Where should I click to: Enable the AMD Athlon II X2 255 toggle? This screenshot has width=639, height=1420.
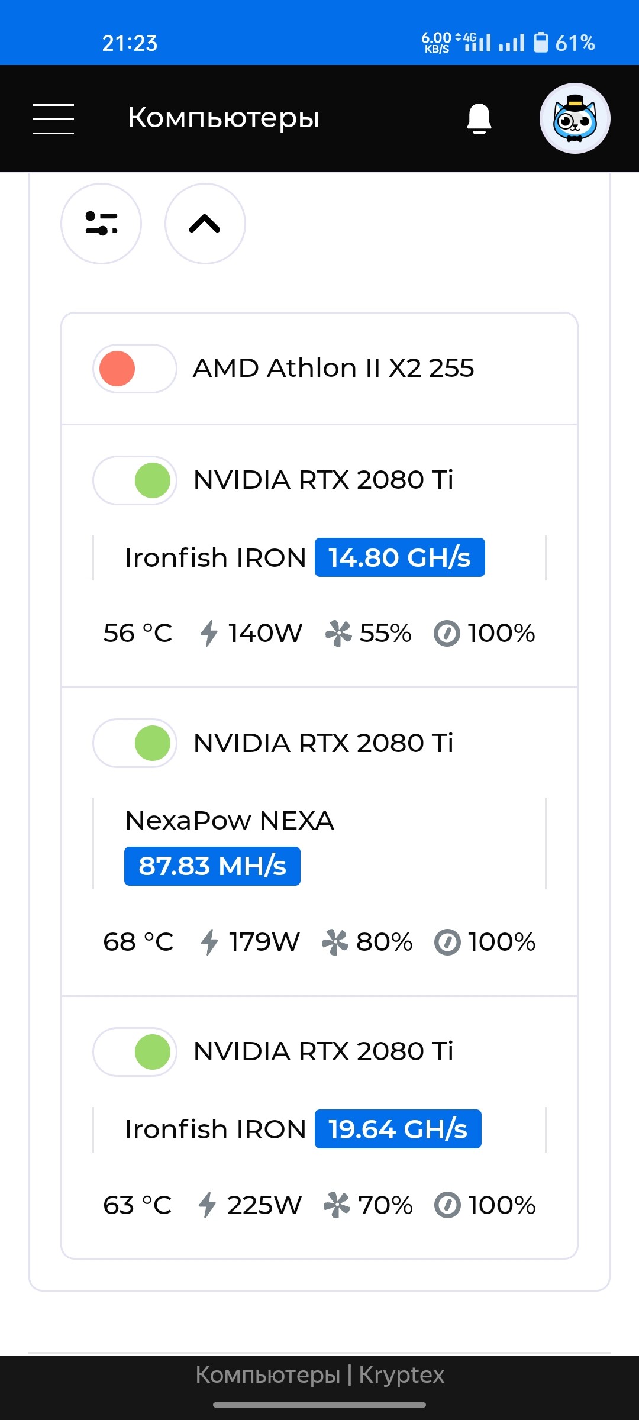135,369
